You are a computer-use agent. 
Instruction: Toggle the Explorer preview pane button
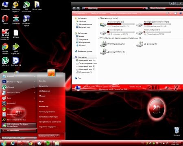coord(175,13)
